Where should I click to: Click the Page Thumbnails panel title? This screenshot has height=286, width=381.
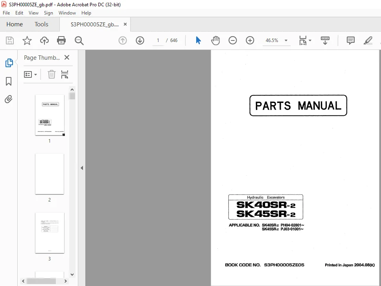tap(42, 57)
